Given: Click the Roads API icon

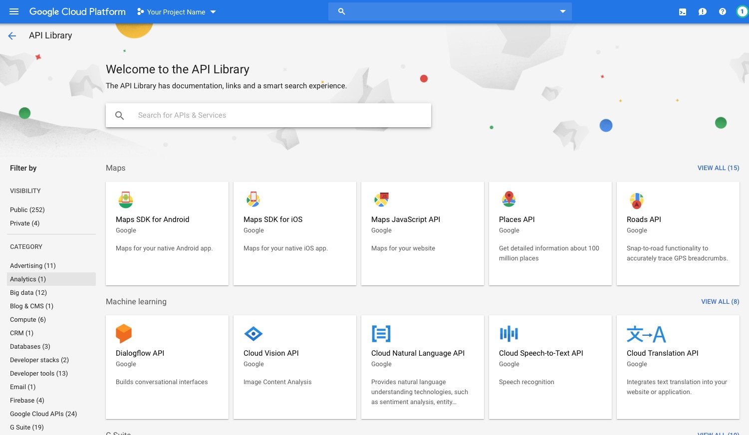Looking at the screenshot, I should tap(637, 201).
